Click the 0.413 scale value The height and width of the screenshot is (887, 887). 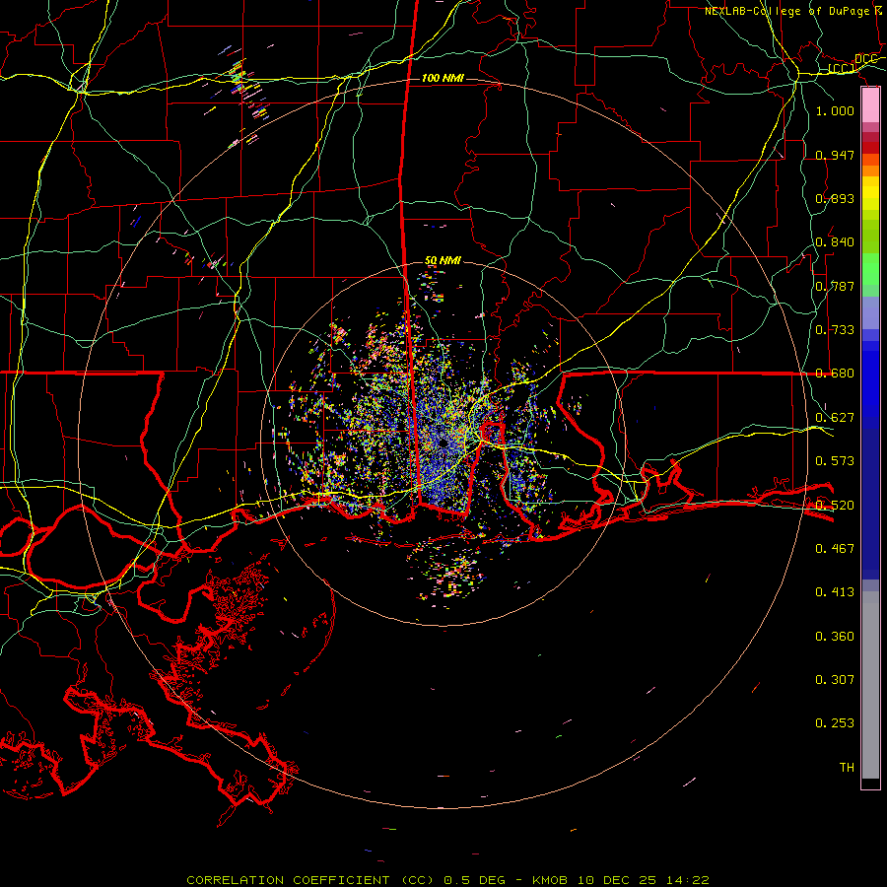(x=835, y=592)
